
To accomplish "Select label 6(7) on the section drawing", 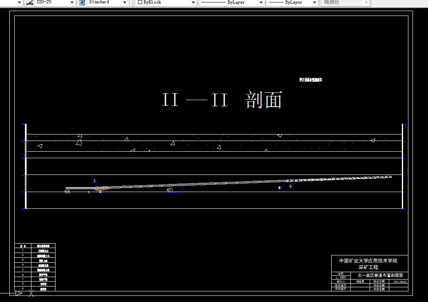I will (169, 190).
